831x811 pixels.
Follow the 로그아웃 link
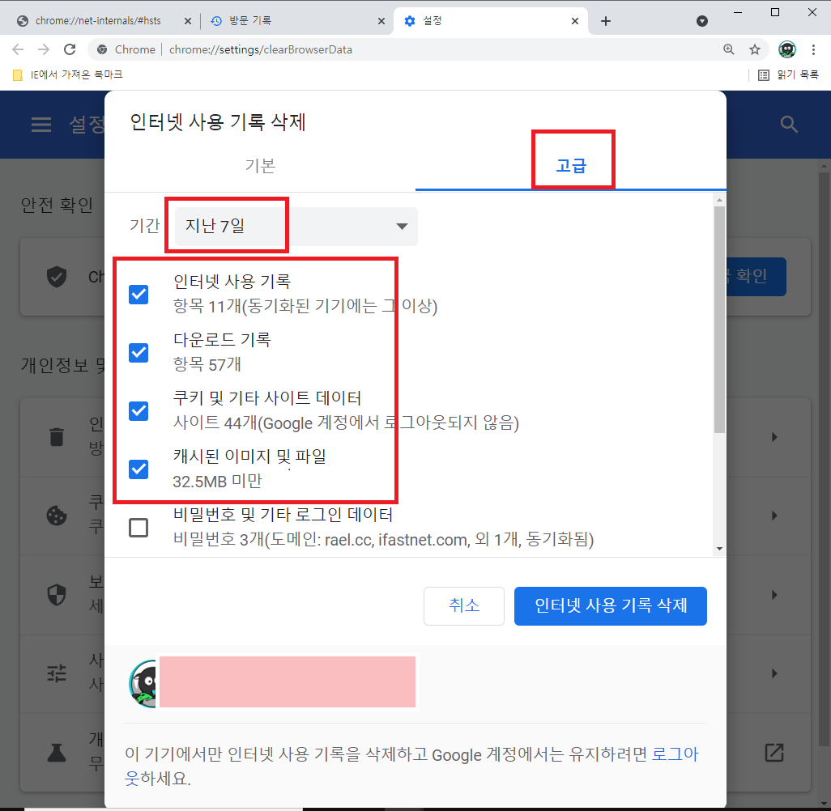(675, 754)
